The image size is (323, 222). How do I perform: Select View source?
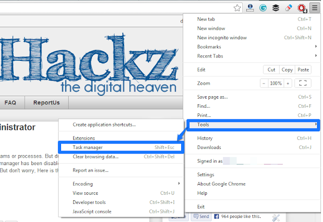[121, 193]
